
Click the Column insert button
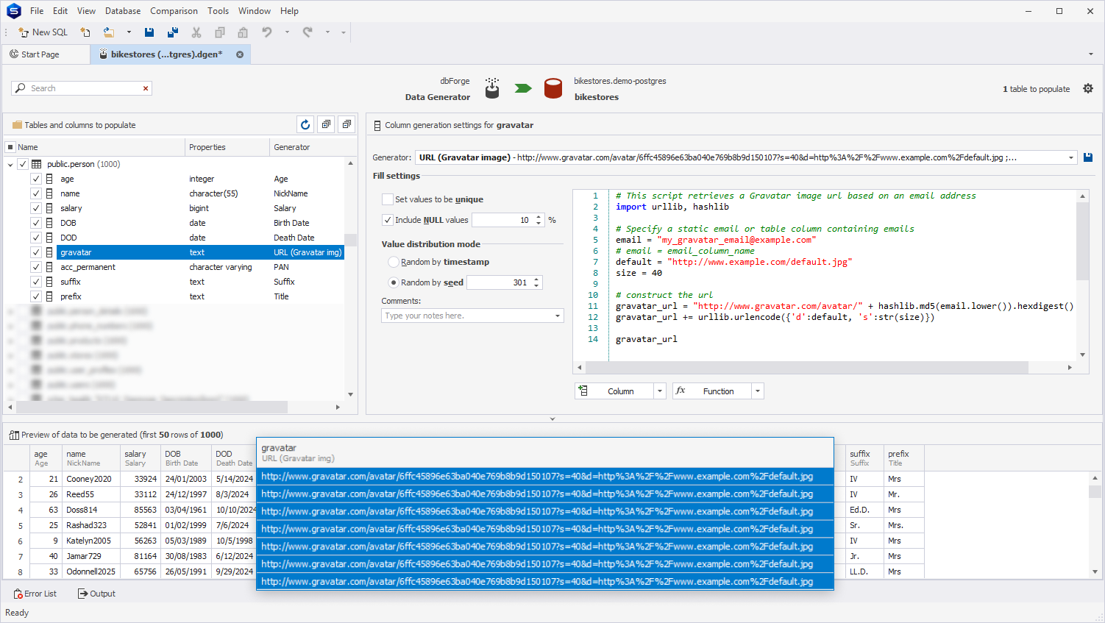click(614, 391)
